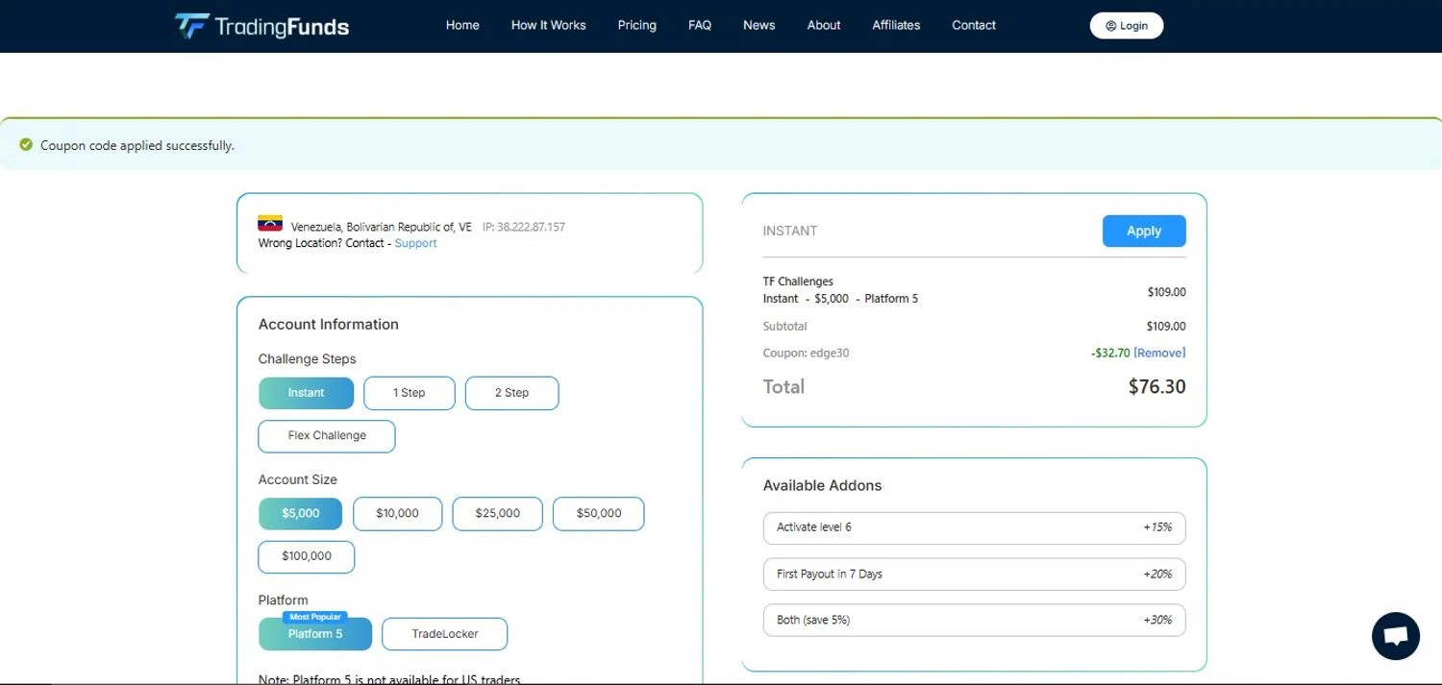1442x685 pixels.
Task: Click the green success checkmark icon
Action: coord(26,145)
